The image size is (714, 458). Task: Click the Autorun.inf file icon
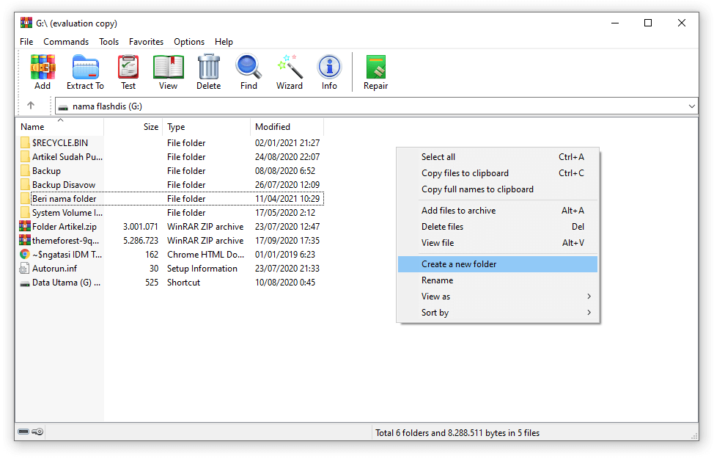point(24,269)
